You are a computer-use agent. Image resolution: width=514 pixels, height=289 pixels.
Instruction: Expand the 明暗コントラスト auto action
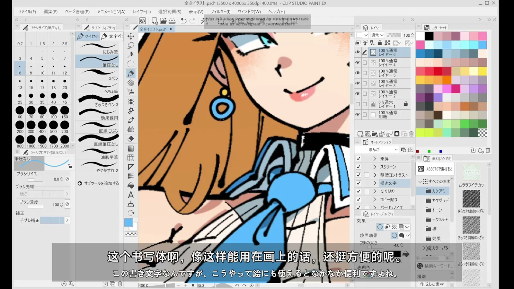point(375,175)
